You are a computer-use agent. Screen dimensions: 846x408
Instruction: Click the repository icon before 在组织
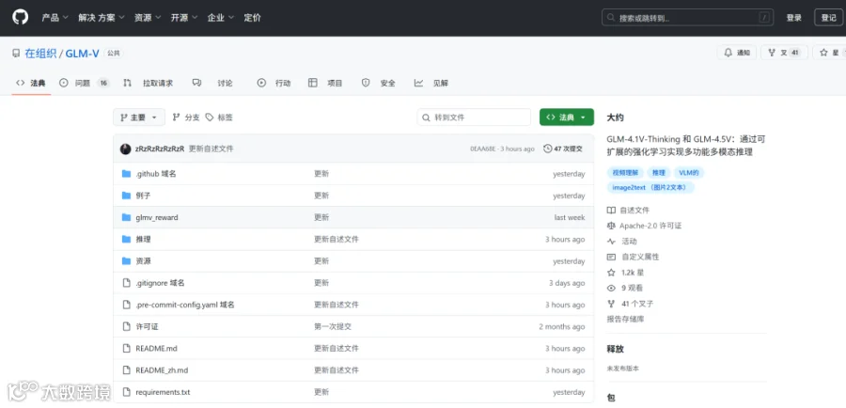[16, 54]
